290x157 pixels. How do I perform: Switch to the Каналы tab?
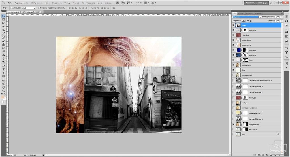click(241, 13)
